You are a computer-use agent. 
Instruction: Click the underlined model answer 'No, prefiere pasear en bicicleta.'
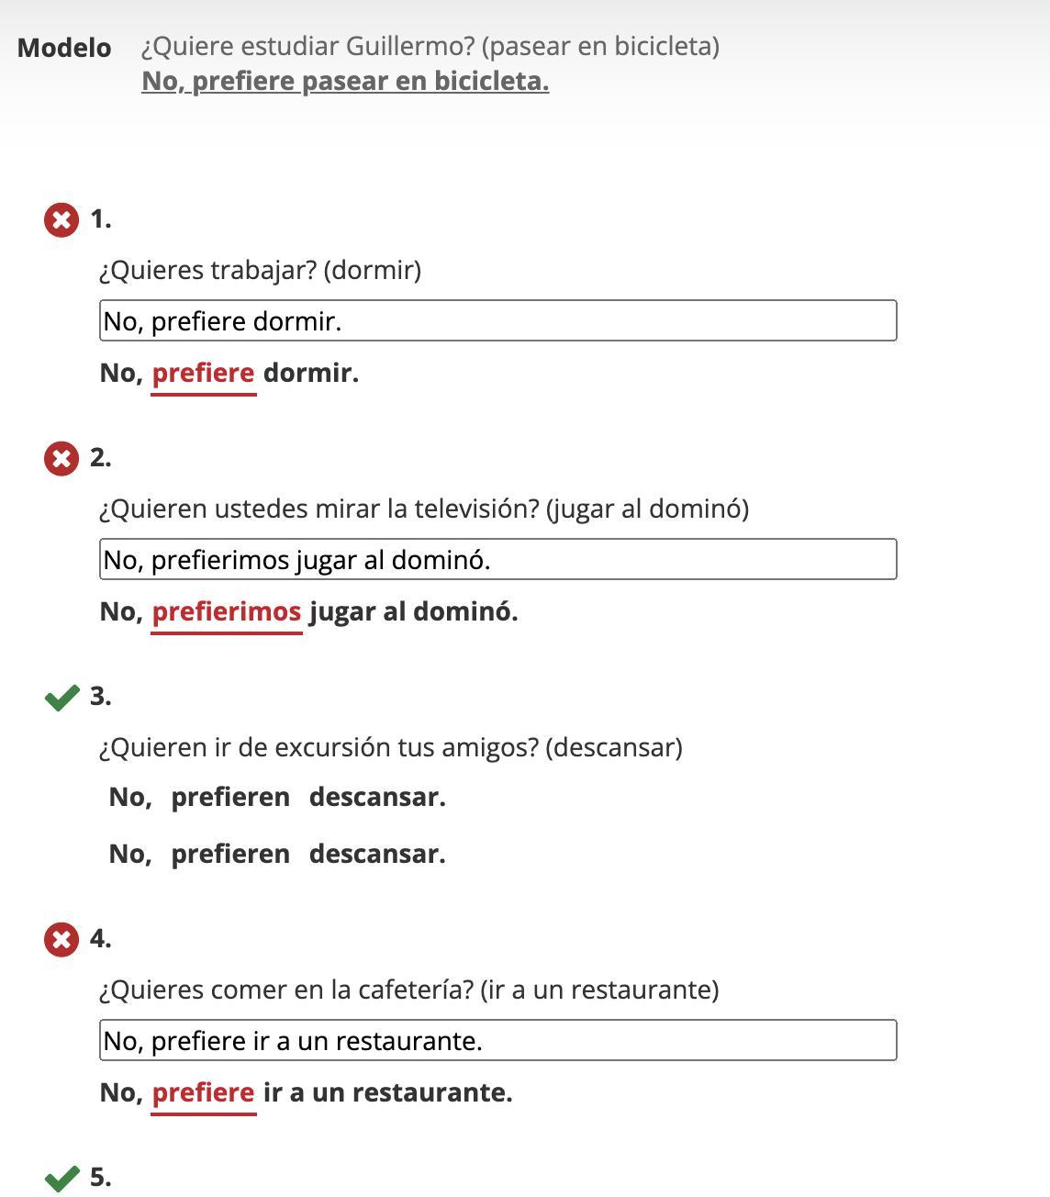coord(345,82)
